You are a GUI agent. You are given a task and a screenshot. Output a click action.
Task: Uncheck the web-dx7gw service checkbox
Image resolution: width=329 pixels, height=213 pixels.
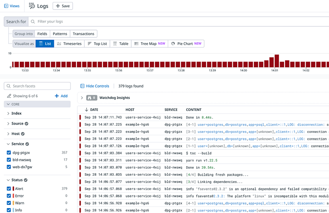9,167
